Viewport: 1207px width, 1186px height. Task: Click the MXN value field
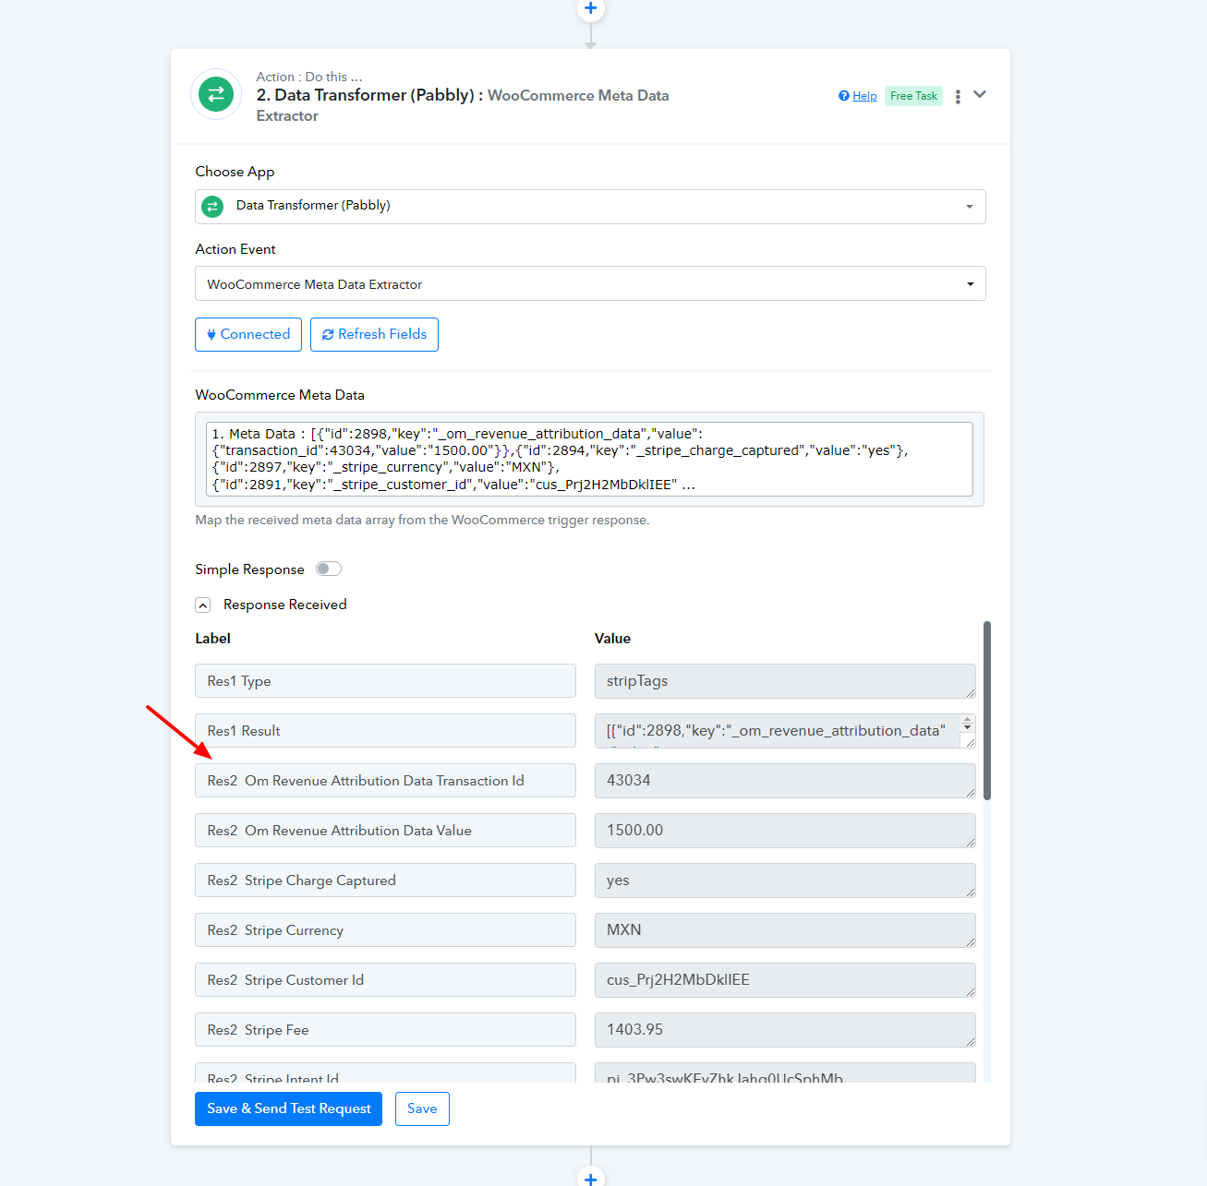[x=785, y=930]
